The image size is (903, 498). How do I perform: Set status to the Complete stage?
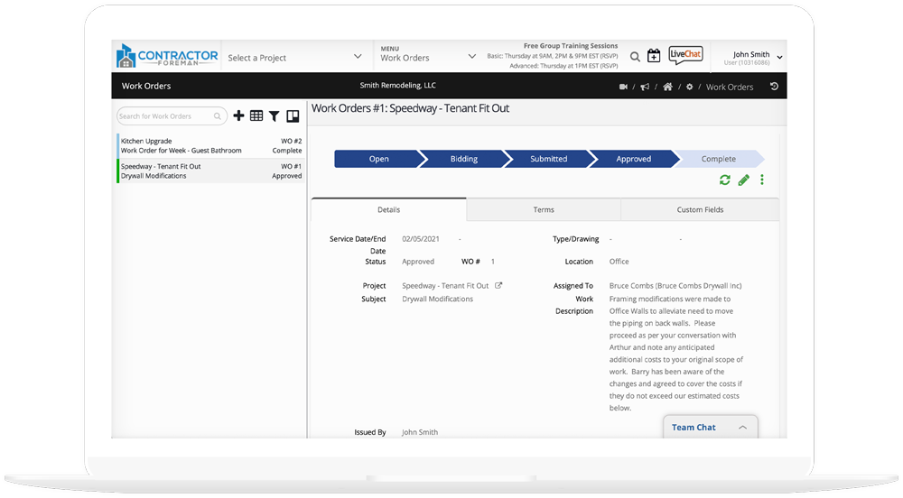tap(719, 159)
